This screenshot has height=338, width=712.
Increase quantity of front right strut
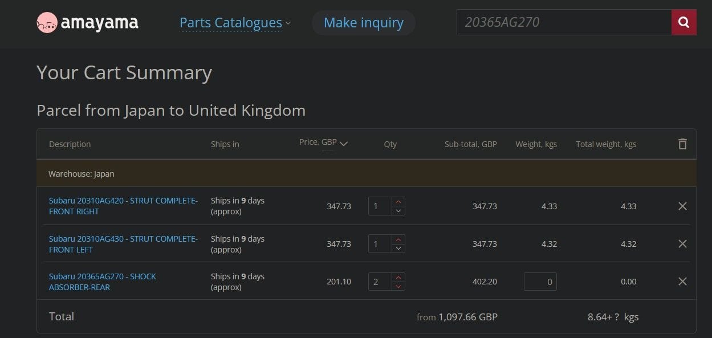click(398, 202)
